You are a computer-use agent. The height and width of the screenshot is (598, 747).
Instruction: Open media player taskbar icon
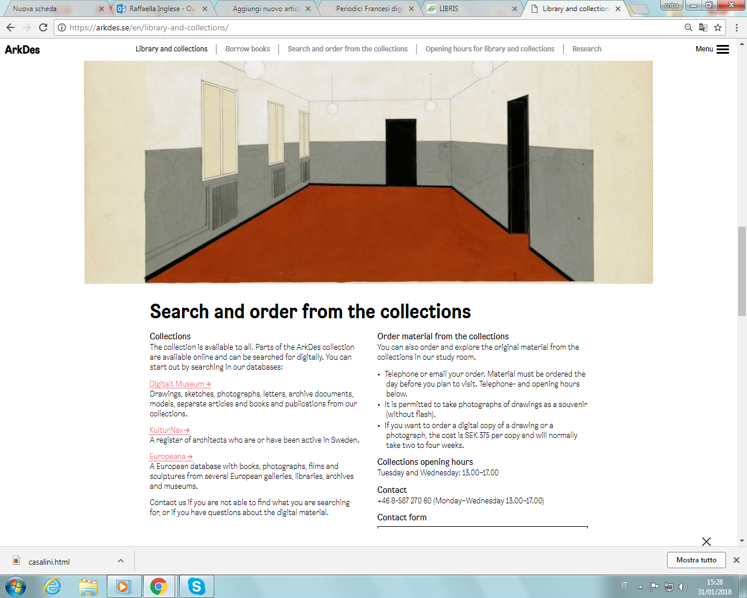click(x=124, y=586)
